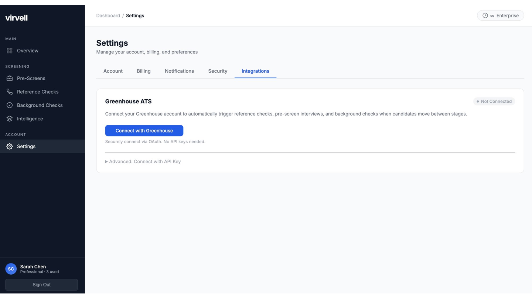The width and height of the screenshot is (532, 299).
Task: Expand Advanced: Connect with API Key
Action: coord(143,161)
